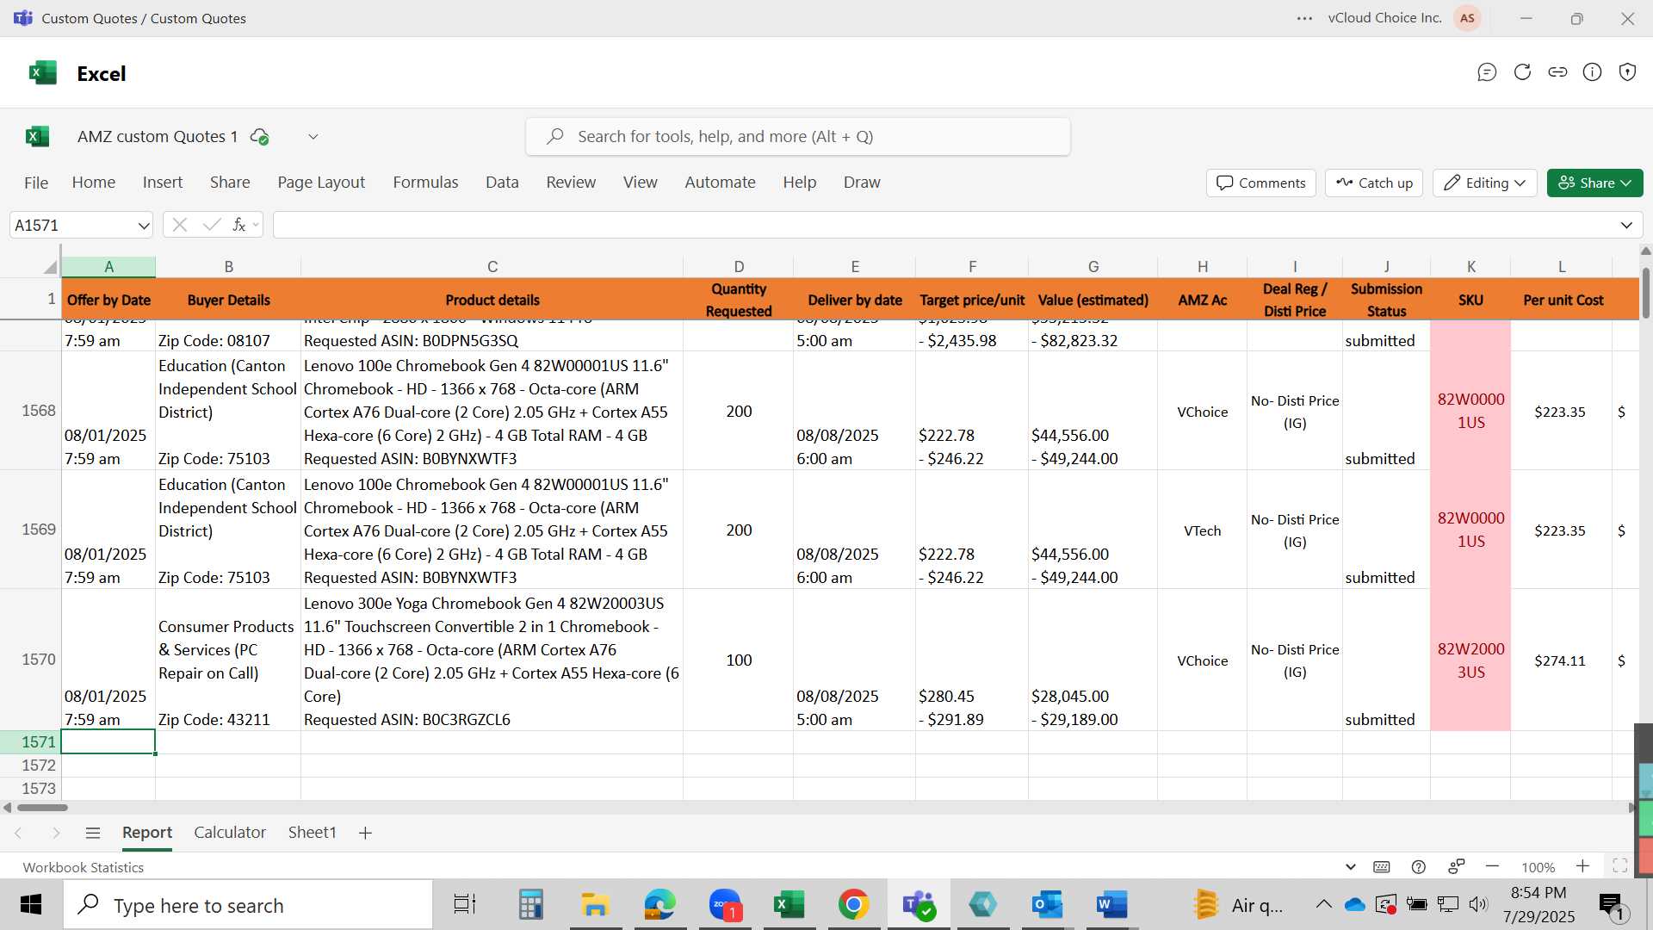Switch to the Sheet1 sheet tab

tap(312, 833)
